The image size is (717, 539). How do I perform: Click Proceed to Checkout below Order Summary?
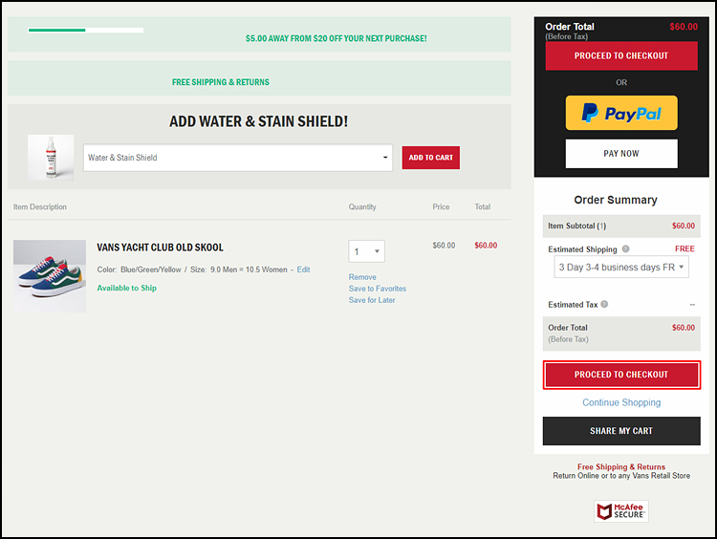tap(621, 375)
